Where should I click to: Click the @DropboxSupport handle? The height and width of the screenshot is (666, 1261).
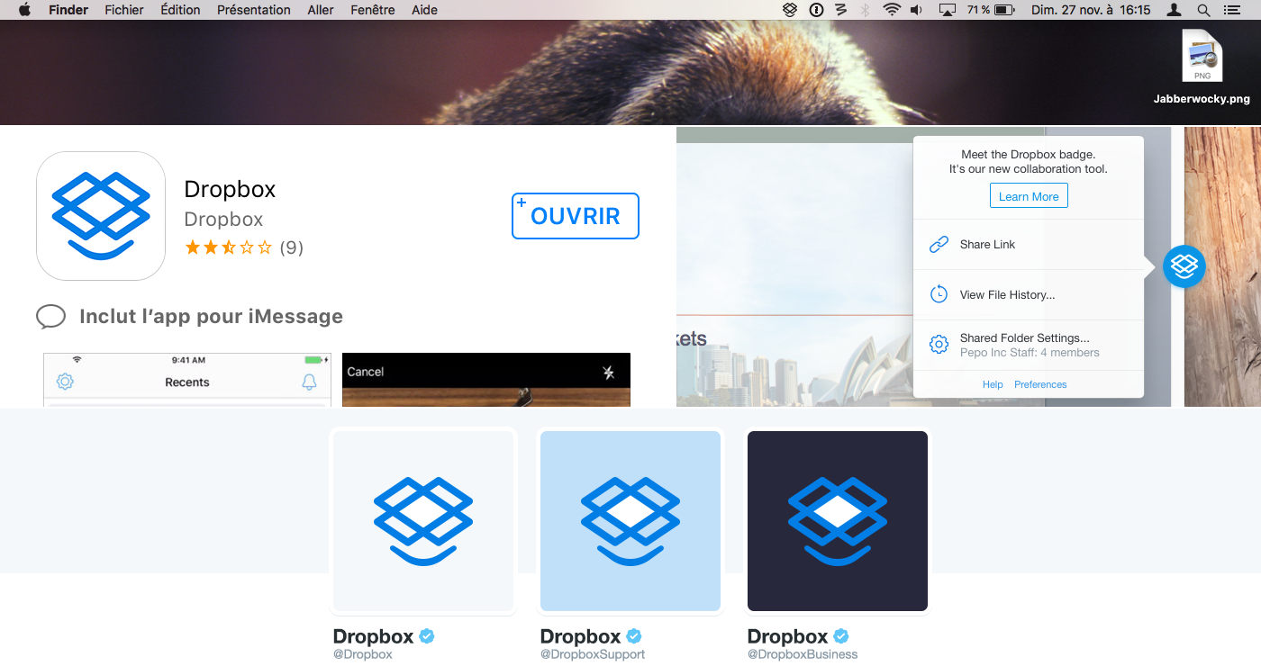tap(593, 654)
